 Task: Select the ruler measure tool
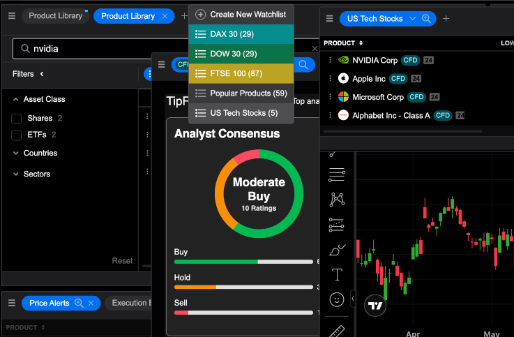click(x=337, y=331)
